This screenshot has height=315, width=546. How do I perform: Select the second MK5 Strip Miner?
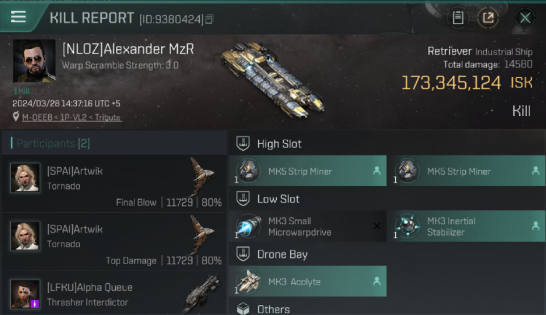tap(467, 171)
